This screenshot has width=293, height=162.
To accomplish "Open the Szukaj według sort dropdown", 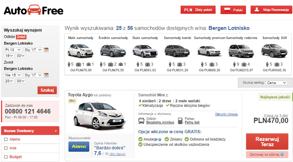I will 277,83.
